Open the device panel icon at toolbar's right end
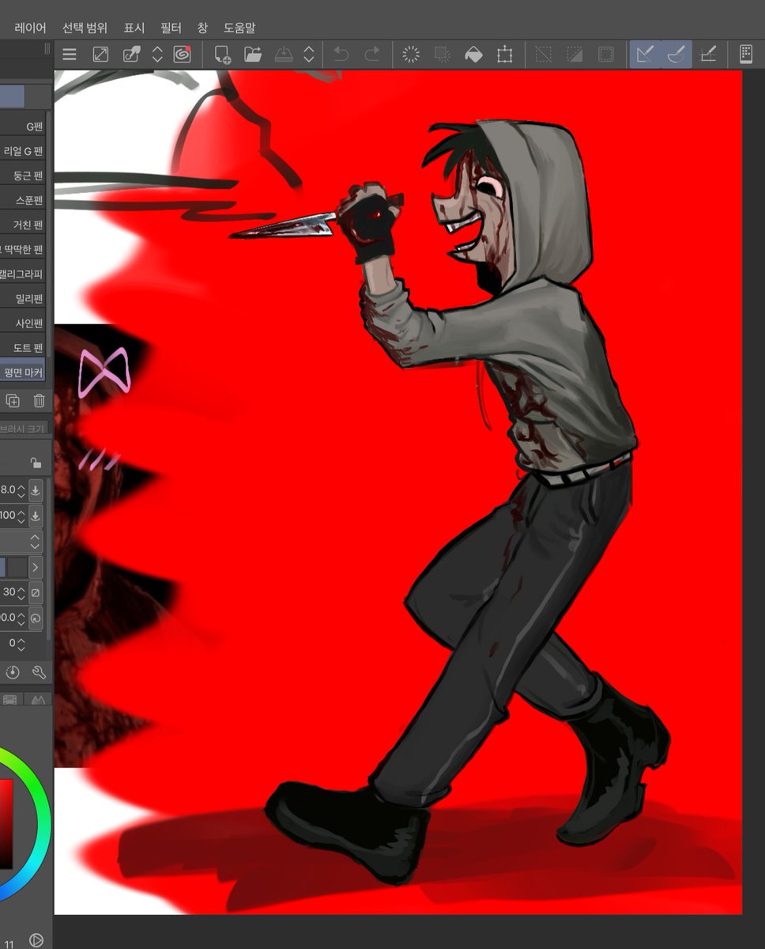This screenshot has height=949, width=765. [745, 55]
